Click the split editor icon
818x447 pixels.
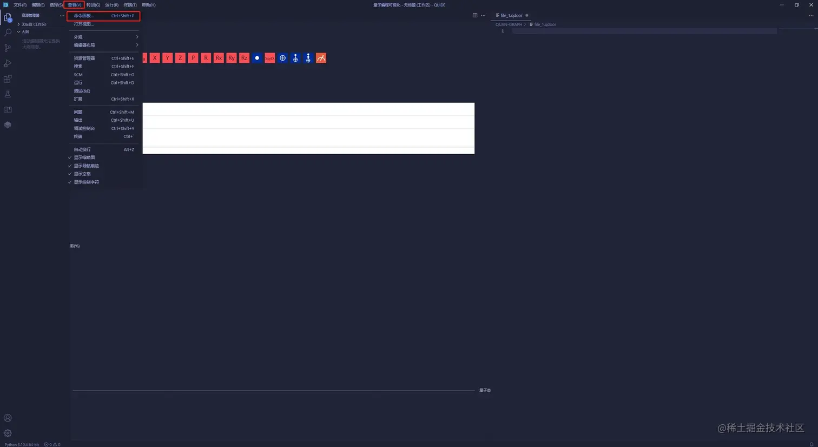pyautogui.click(x=475, y=15)
